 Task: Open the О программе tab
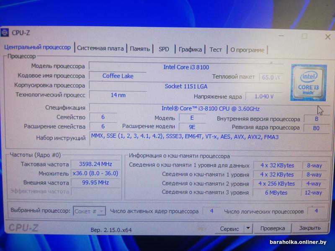[247, 50]
